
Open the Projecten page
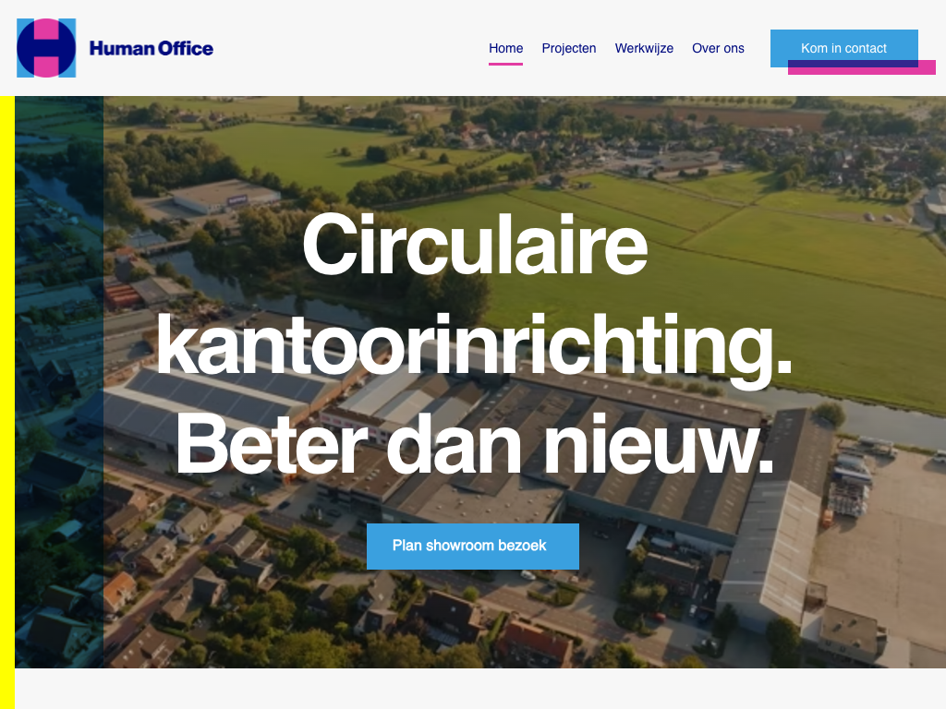(569, 48)
